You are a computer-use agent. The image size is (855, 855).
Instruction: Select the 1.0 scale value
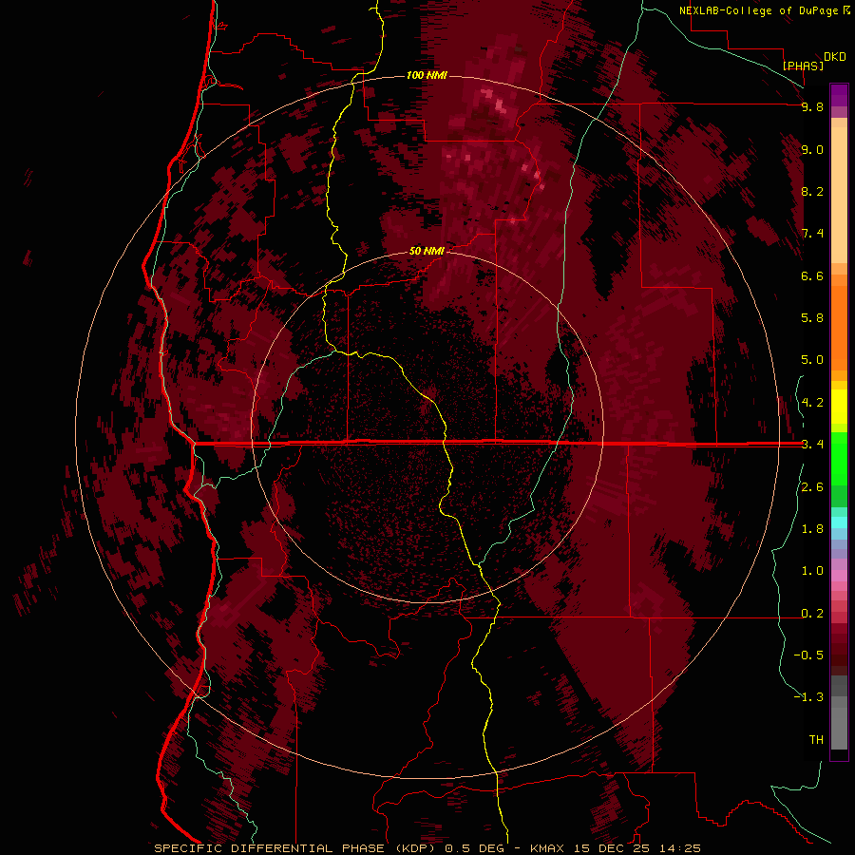pyautogui.click(x=812, y=571)
